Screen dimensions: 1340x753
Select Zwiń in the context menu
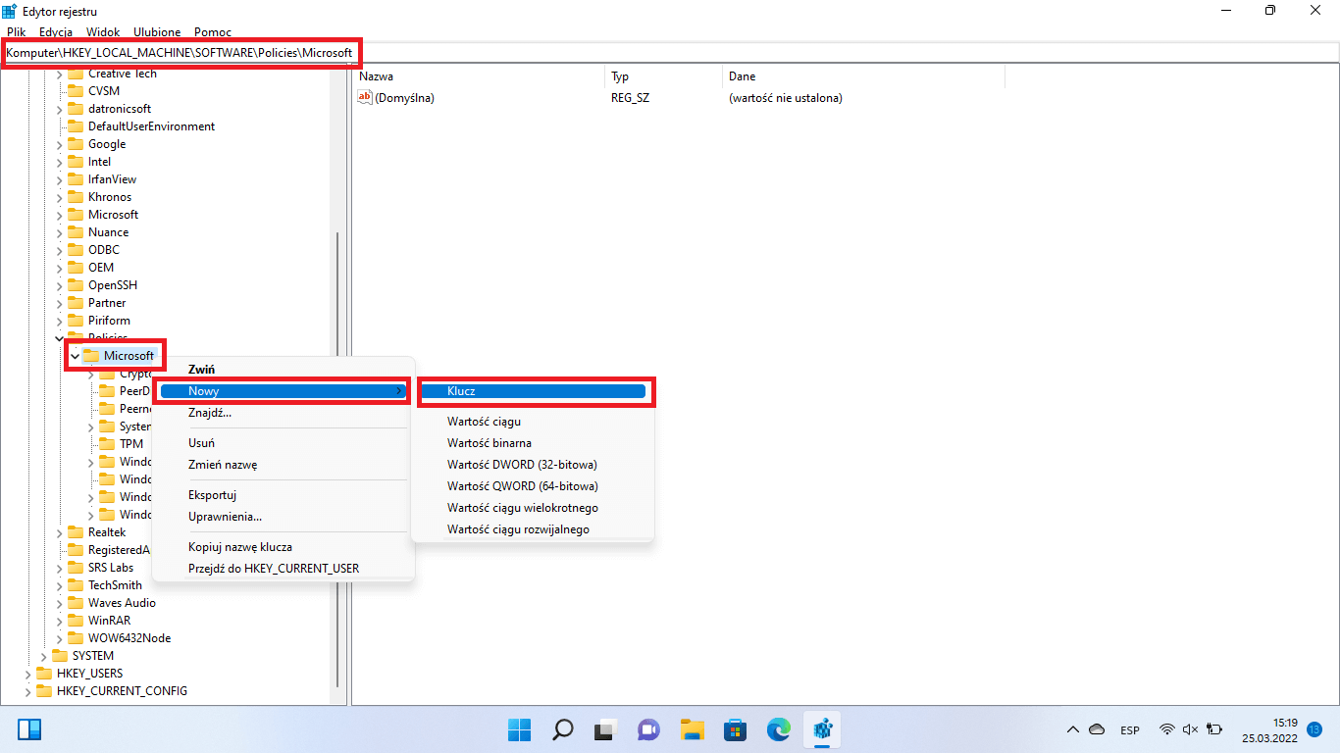[283, 369]
